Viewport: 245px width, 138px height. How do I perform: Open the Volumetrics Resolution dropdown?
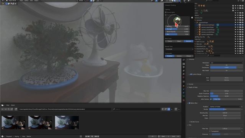point(226,63)
